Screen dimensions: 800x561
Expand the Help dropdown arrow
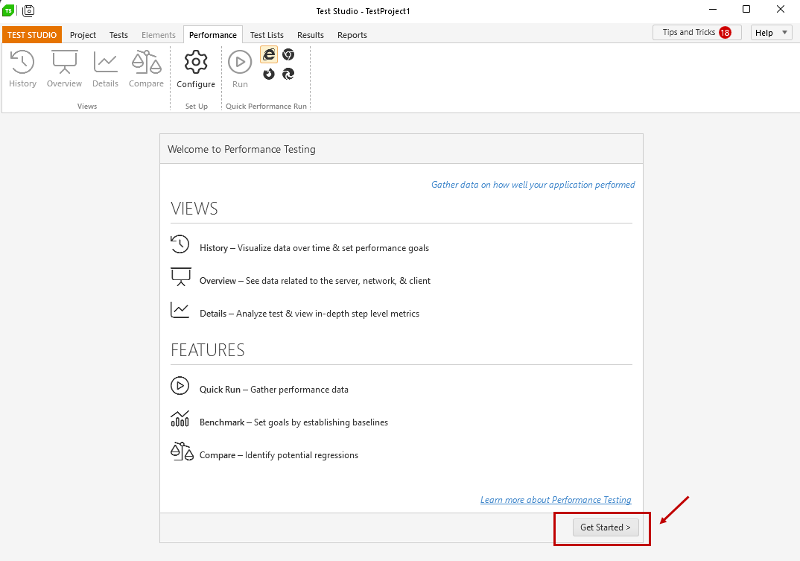[784, 32]
